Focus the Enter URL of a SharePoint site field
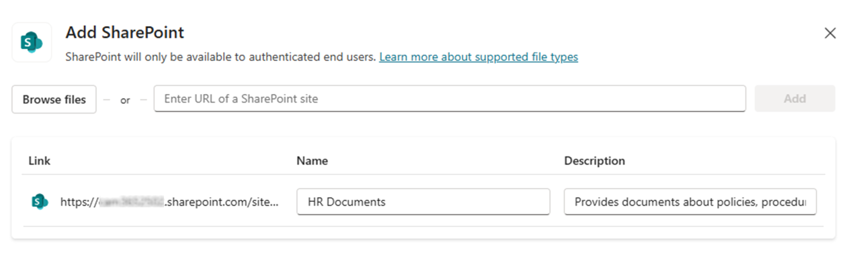Screen dimensions: 851x259 pos(450,99)
